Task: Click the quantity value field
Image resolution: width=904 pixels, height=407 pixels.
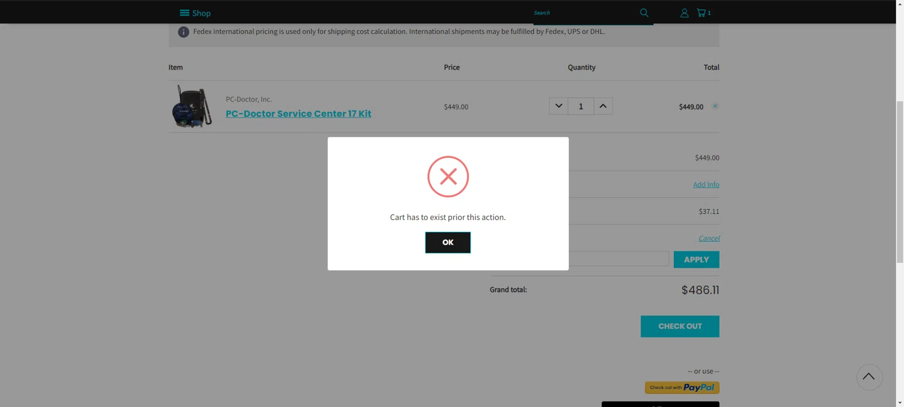Action: click(580, 106)
